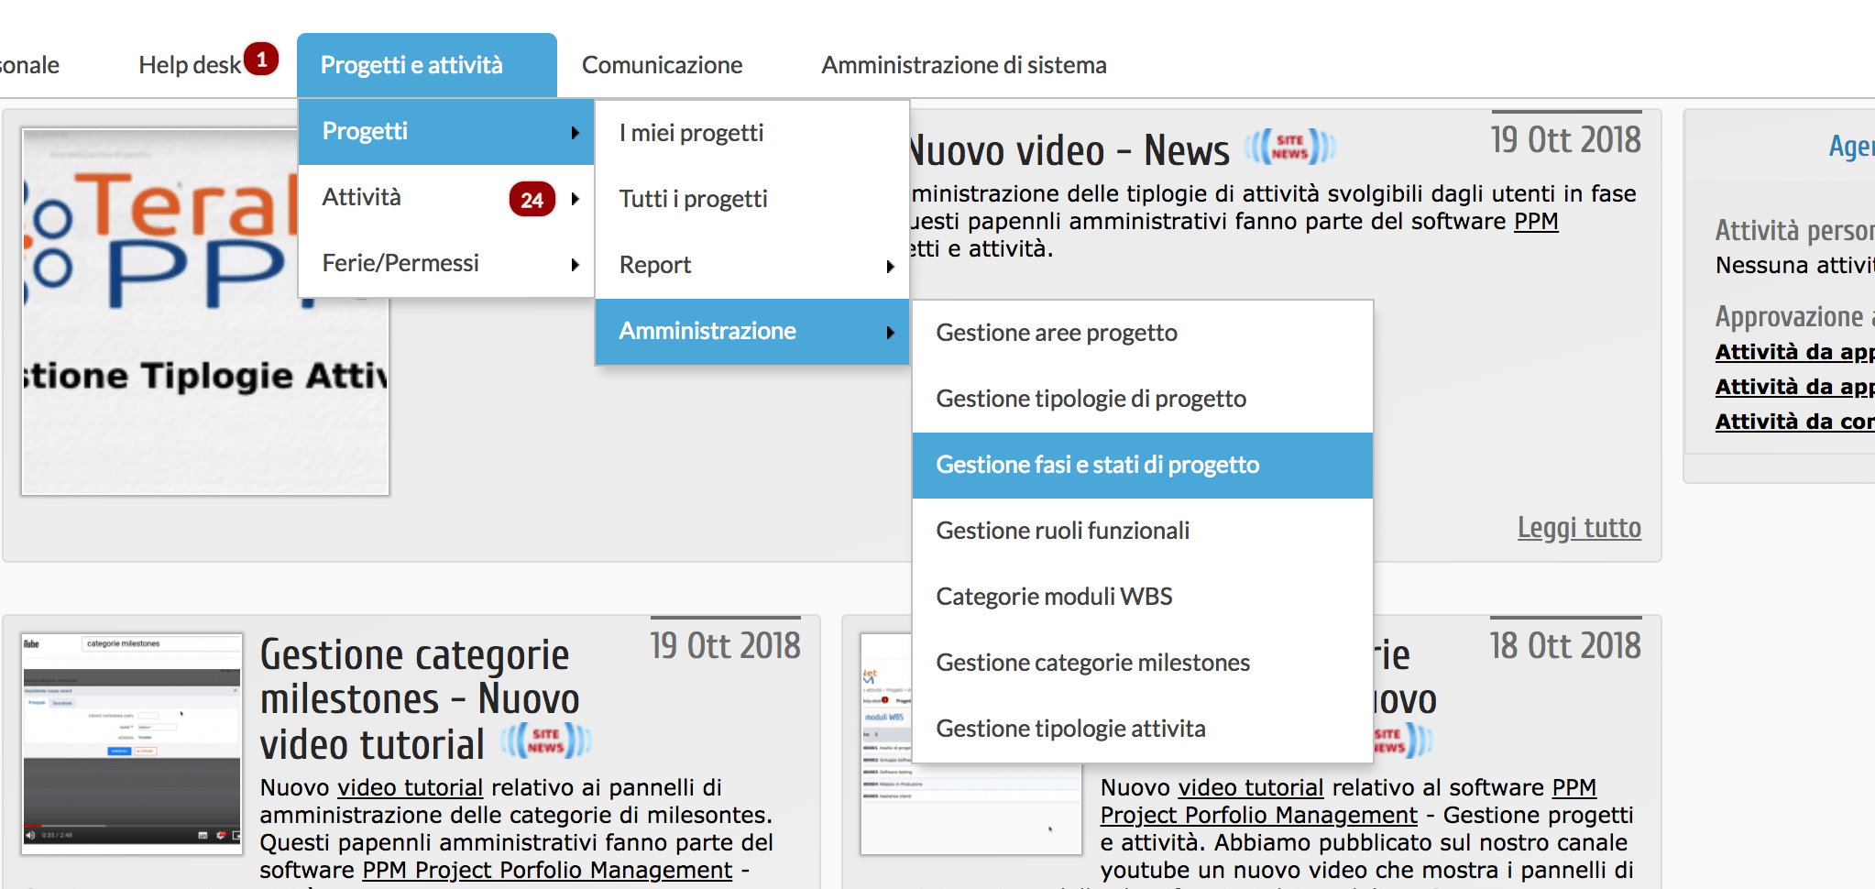The height and width of the screenshot is (889, 1875).
Task: Open the Report submenu
Action: click(752, 266)
